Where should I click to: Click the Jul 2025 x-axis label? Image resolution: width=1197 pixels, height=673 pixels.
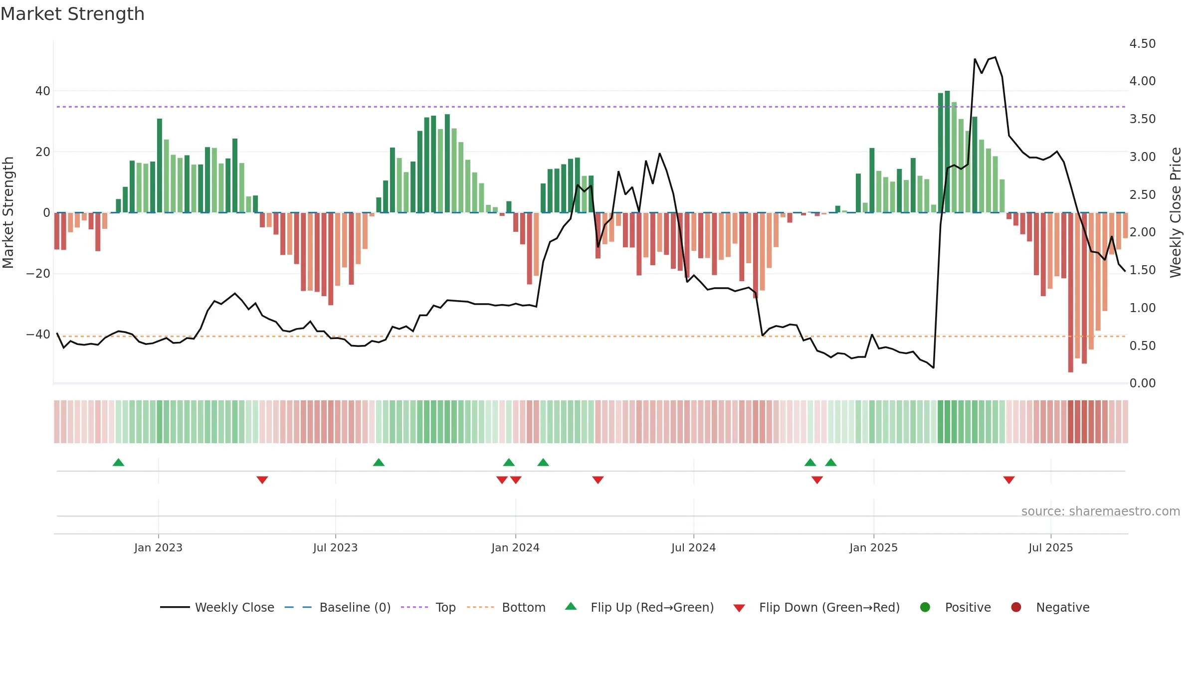(1051, 547)
